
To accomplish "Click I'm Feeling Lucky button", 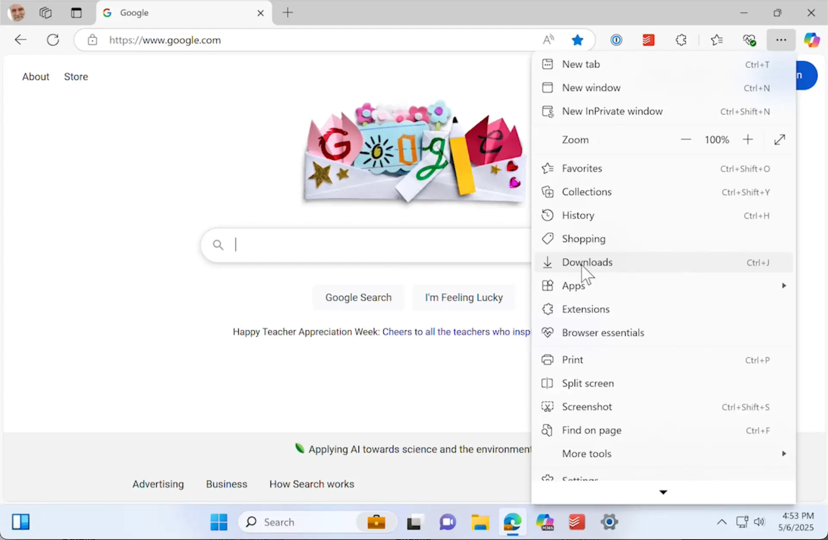I will tap(464, 297).
